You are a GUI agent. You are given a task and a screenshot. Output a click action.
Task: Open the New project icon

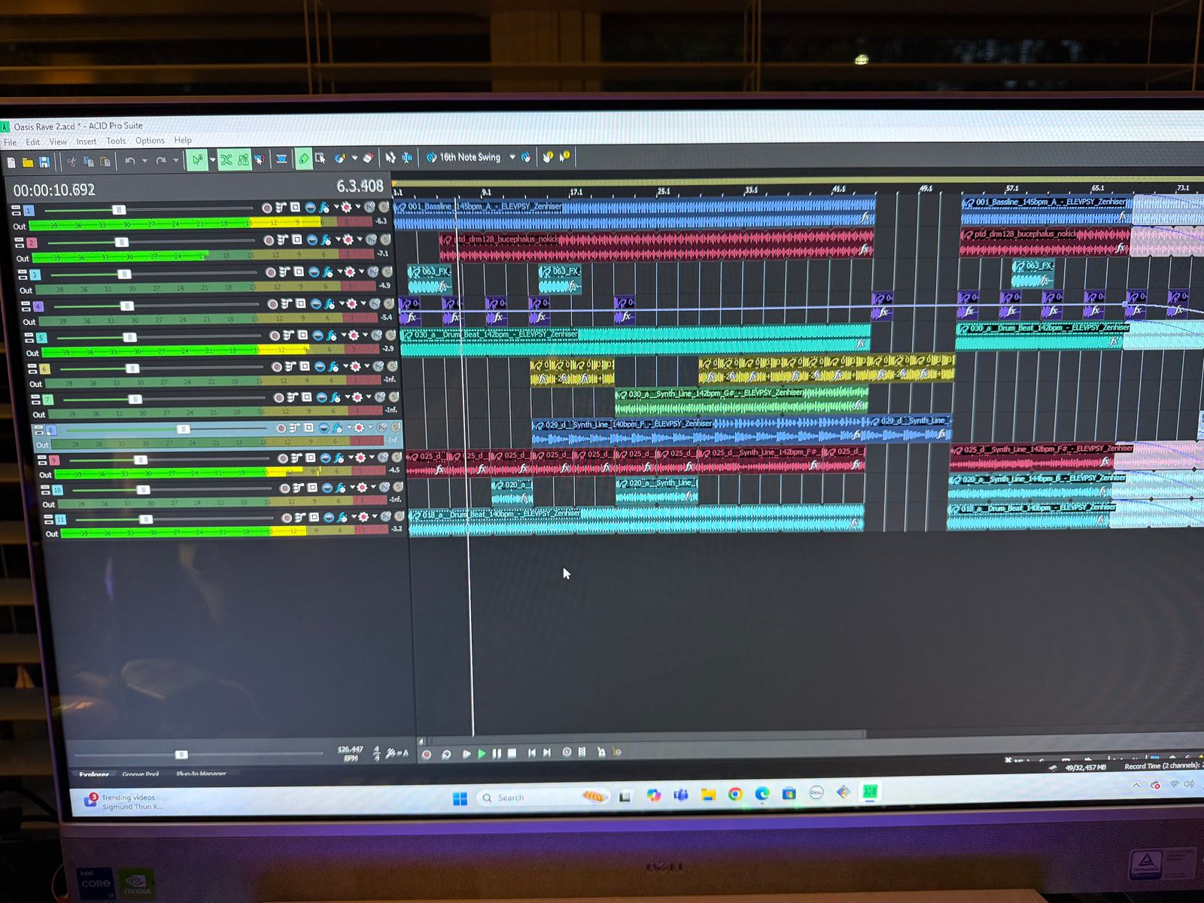click(11, 162)
